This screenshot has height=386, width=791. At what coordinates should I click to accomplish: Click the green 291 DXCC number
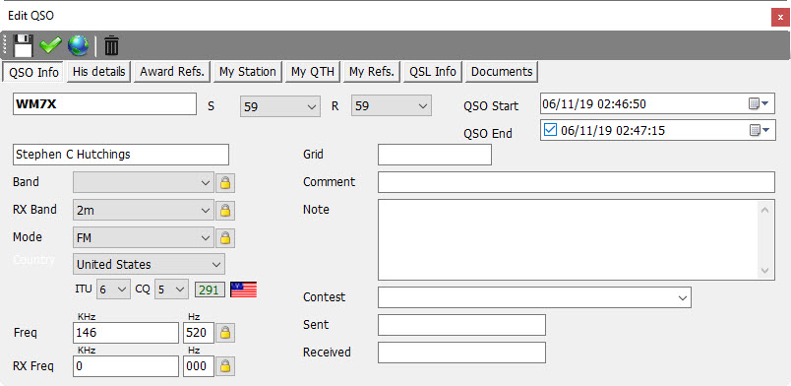click(x=209, y=289)
